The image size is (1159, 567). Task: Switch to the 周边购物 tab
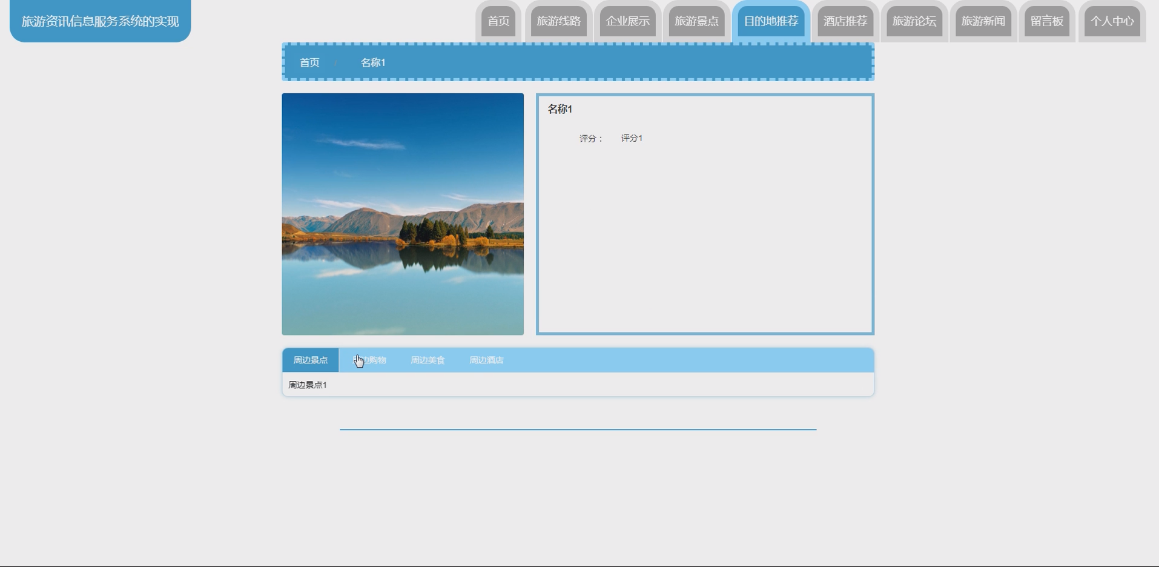pos(369,360)
